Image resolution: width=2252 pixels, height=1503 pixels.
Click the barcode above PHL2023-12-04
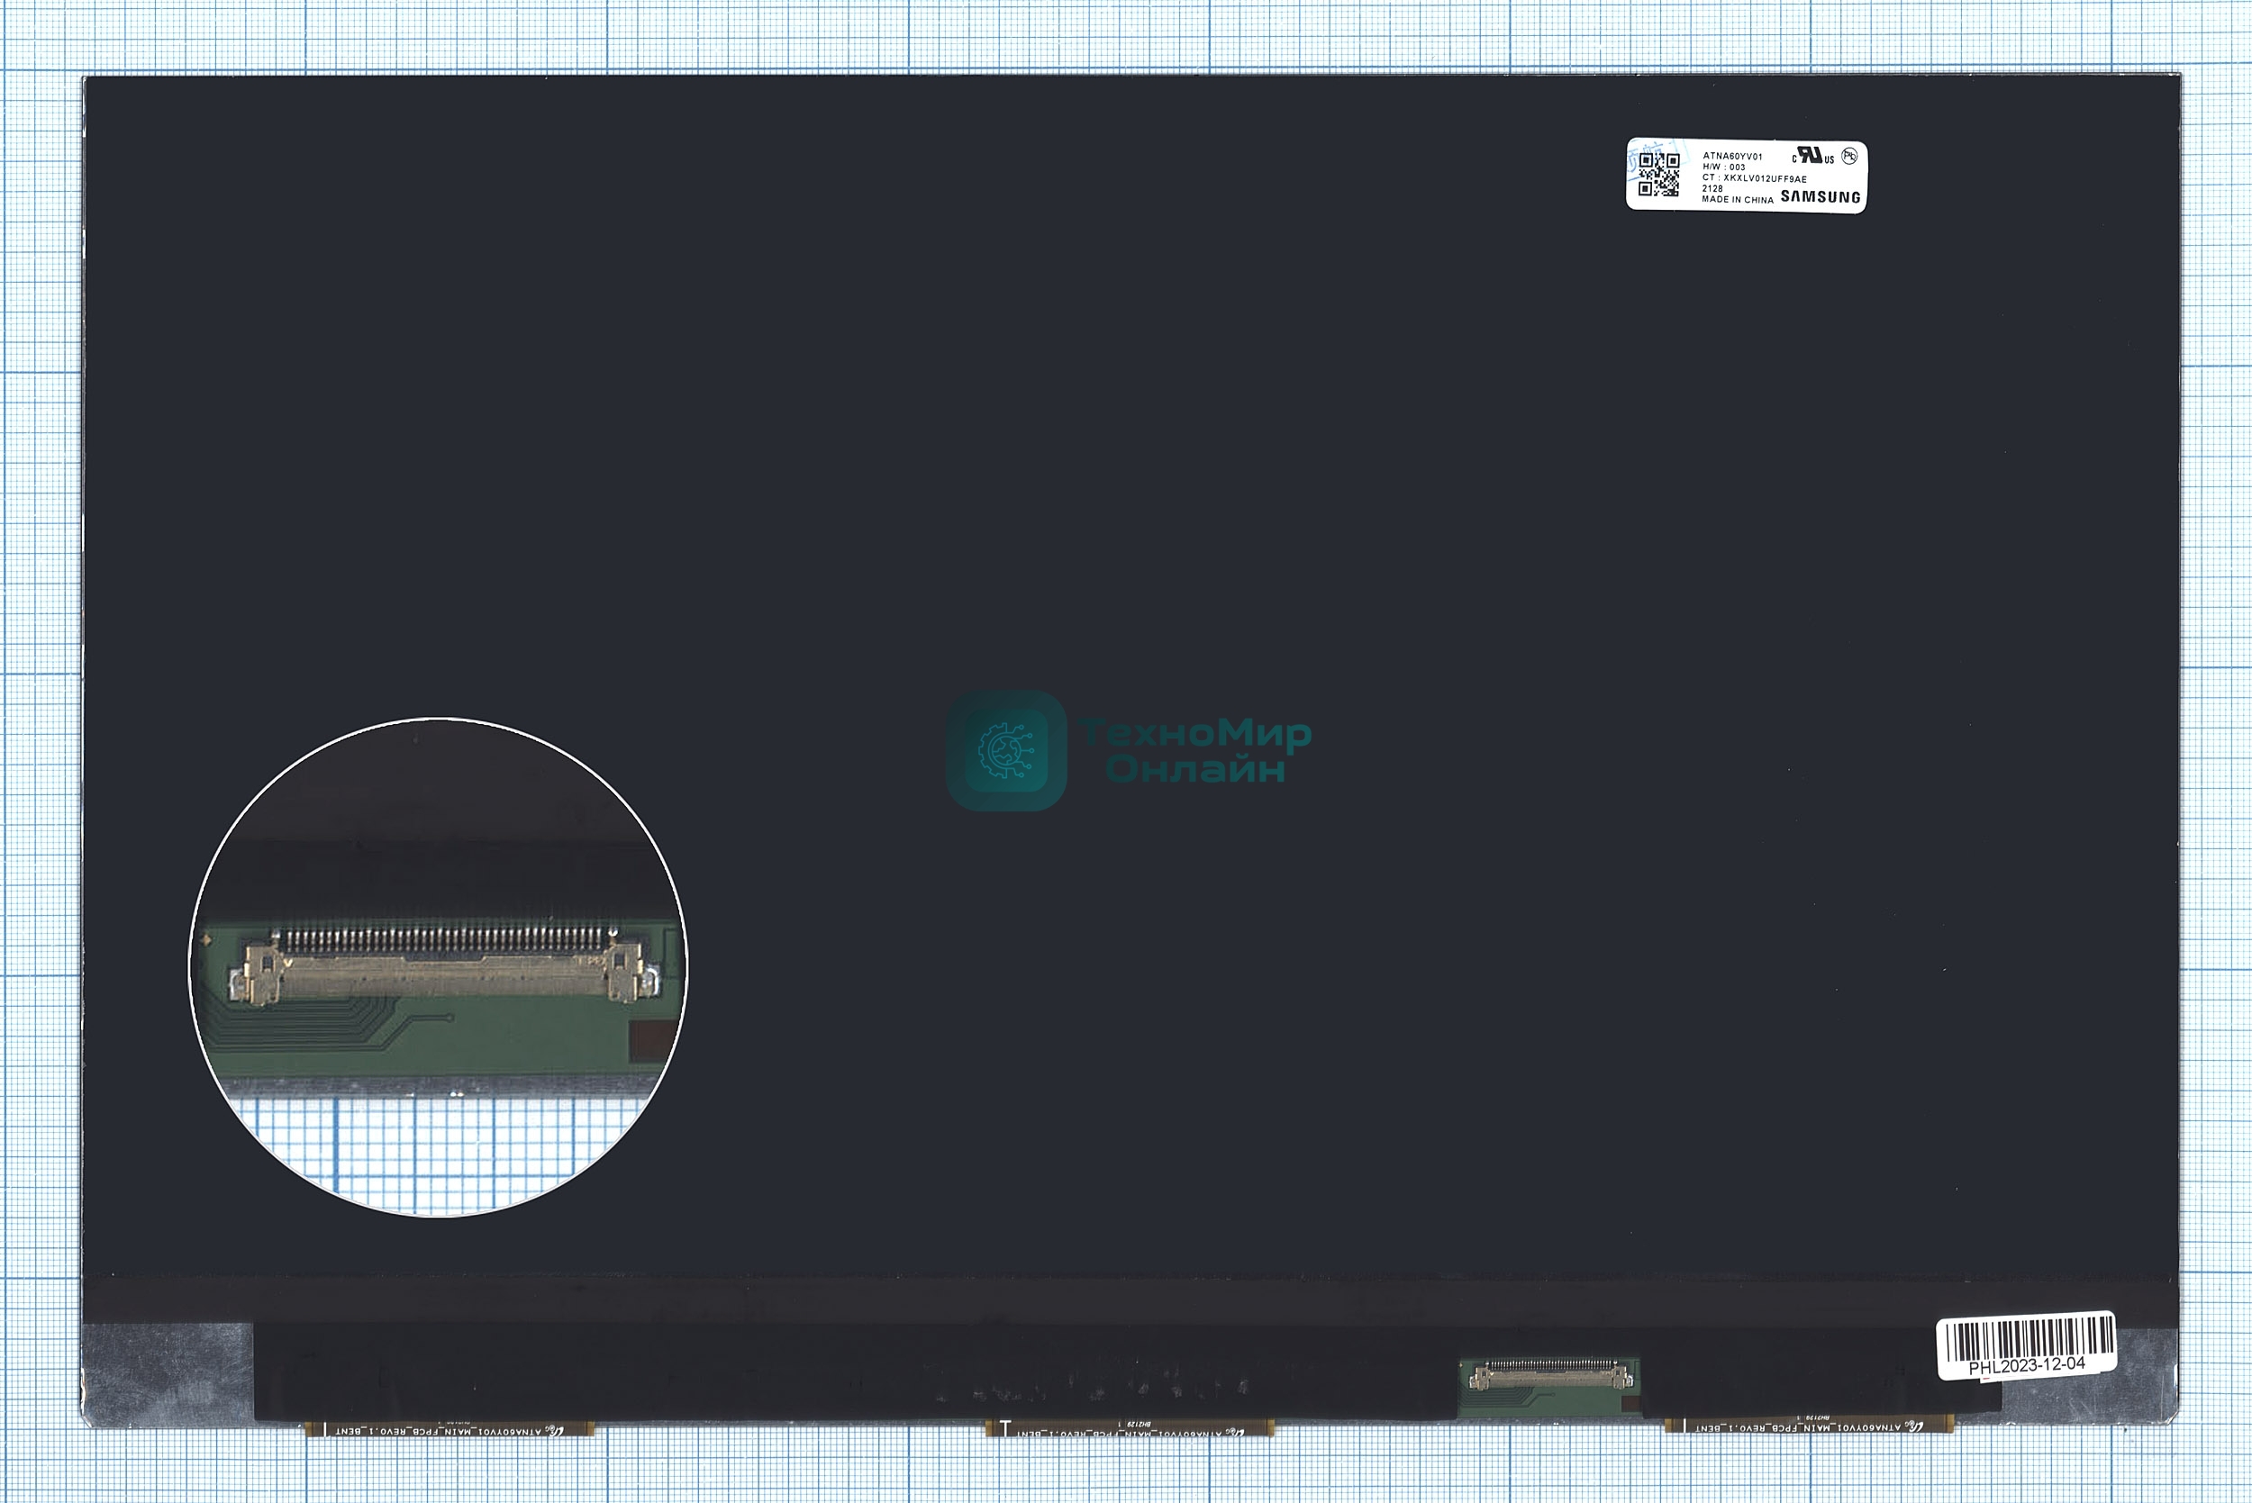tap(2030, 1341)
